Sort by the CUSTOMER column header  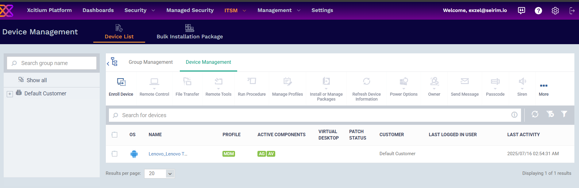(x=392, y=135)
